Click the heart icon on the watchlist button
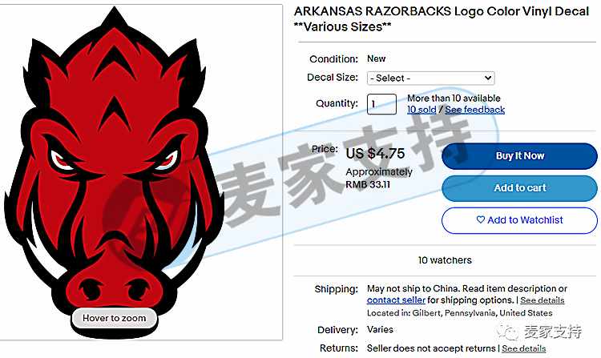The height and width of the screenshot is (358, 601). click(480, 219)
